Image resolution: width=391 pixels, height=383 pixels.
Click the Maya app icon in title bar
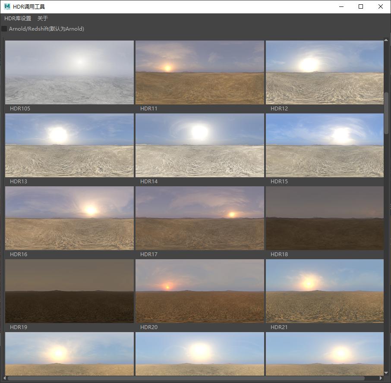(x=7, y=6)
